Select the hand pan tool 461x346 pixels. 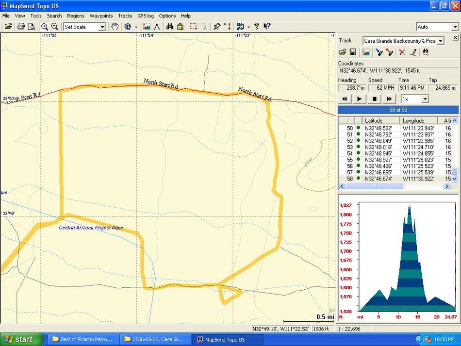point(115,27)
